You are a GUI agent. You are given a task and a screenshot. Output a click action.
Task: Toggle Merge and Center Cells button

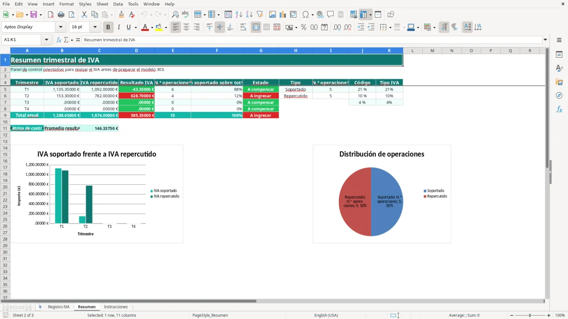[256, 27]
